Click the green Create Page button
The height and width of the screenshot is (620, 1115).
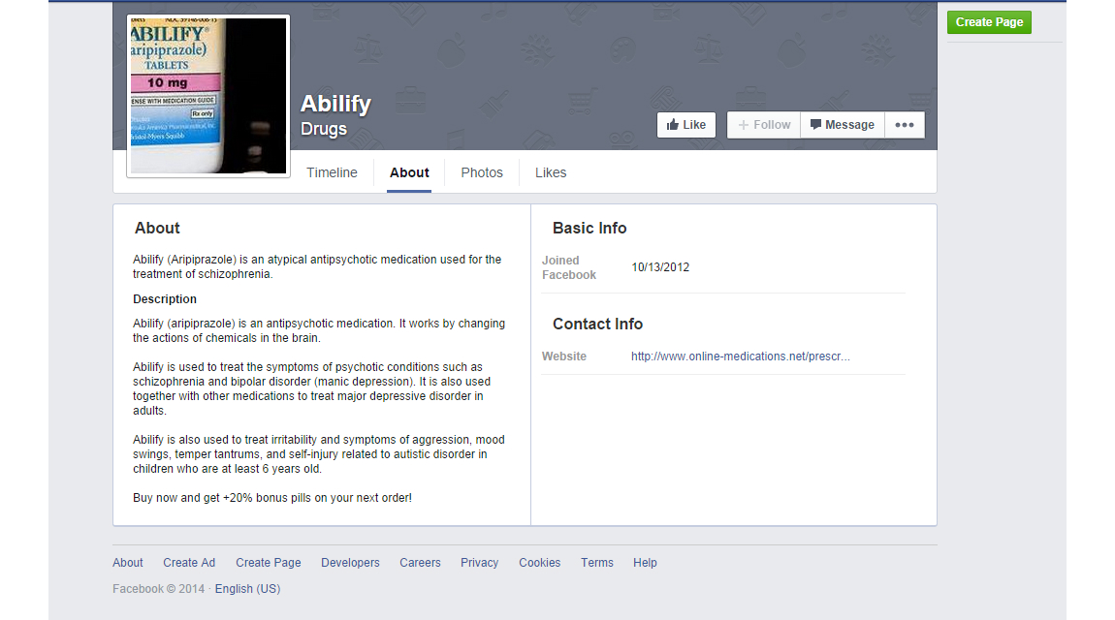click(x=989, y=22)
